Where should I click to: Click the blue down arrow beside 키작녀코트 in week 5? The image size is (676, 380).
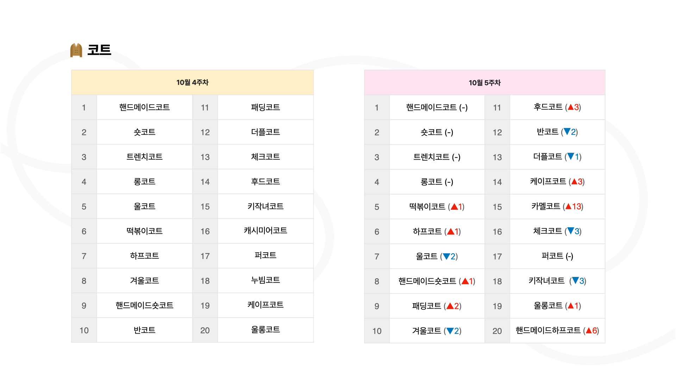[x=575, y=280]
